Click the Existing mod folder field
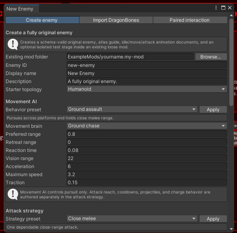This screenshot has height=233, width=237. [x=130, y=57]
